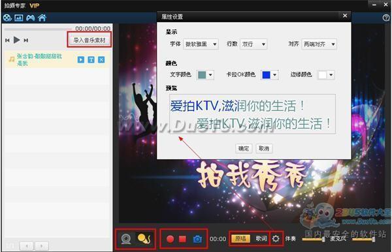Image resolution: width=392 pixels, height=252 pixels.
Task: Take a snapshot with camera icon
Action: pyautogui.click(x=197, y=239)
